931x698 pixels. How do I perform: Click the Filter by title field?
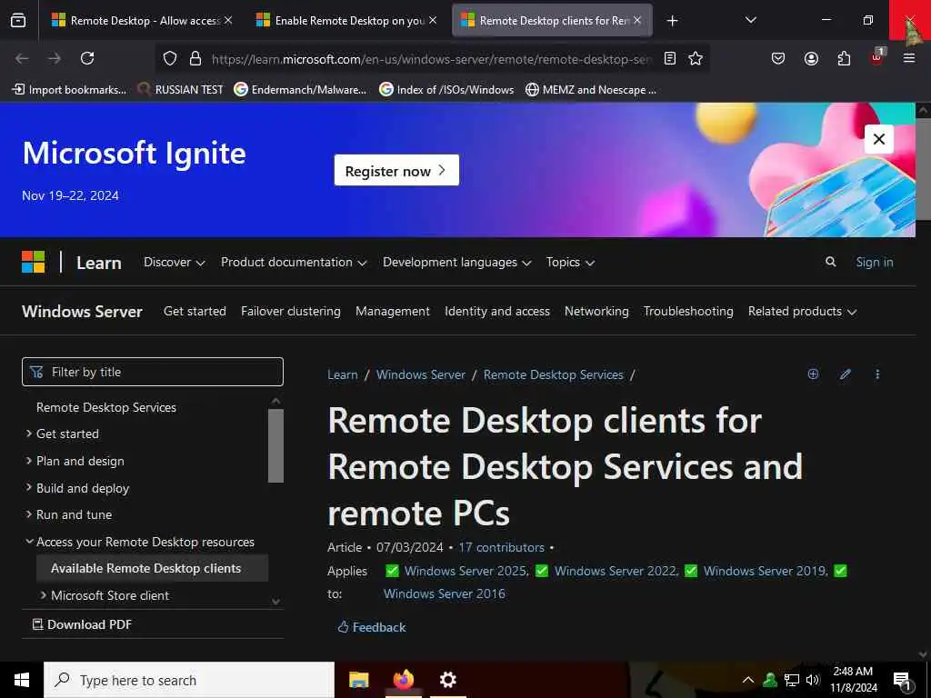pyautogui.click(x=153, y=372)
